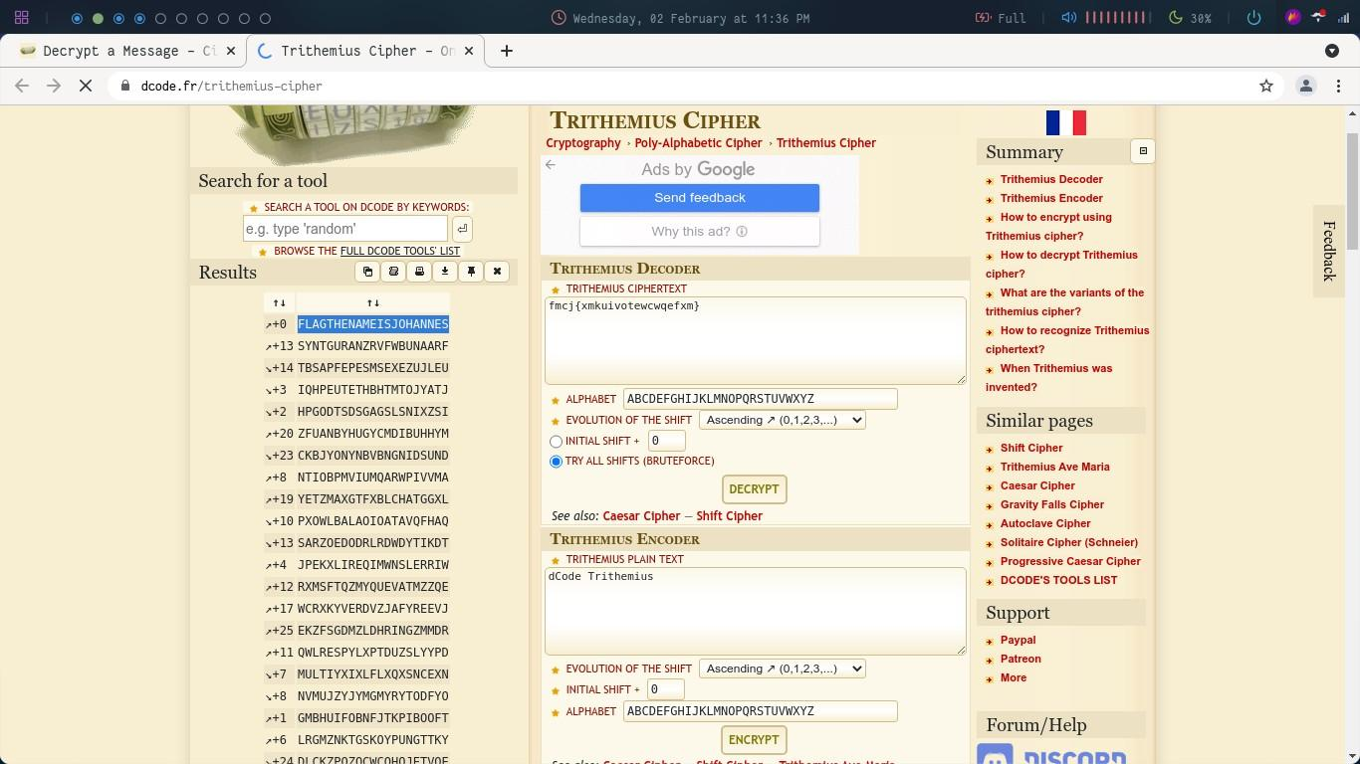
Task: Open the Progressive Caesar Cipher link
Action: (x=1070, y=562)
